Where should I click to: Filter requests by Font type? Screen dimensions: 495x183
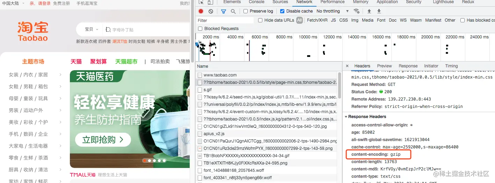coord(381,20)
